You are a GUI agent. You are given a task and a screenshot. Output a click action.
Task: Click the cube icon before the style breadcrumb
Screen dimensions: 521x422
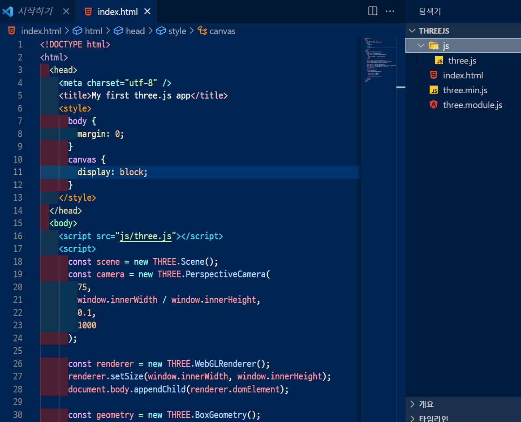coord(161,30)
